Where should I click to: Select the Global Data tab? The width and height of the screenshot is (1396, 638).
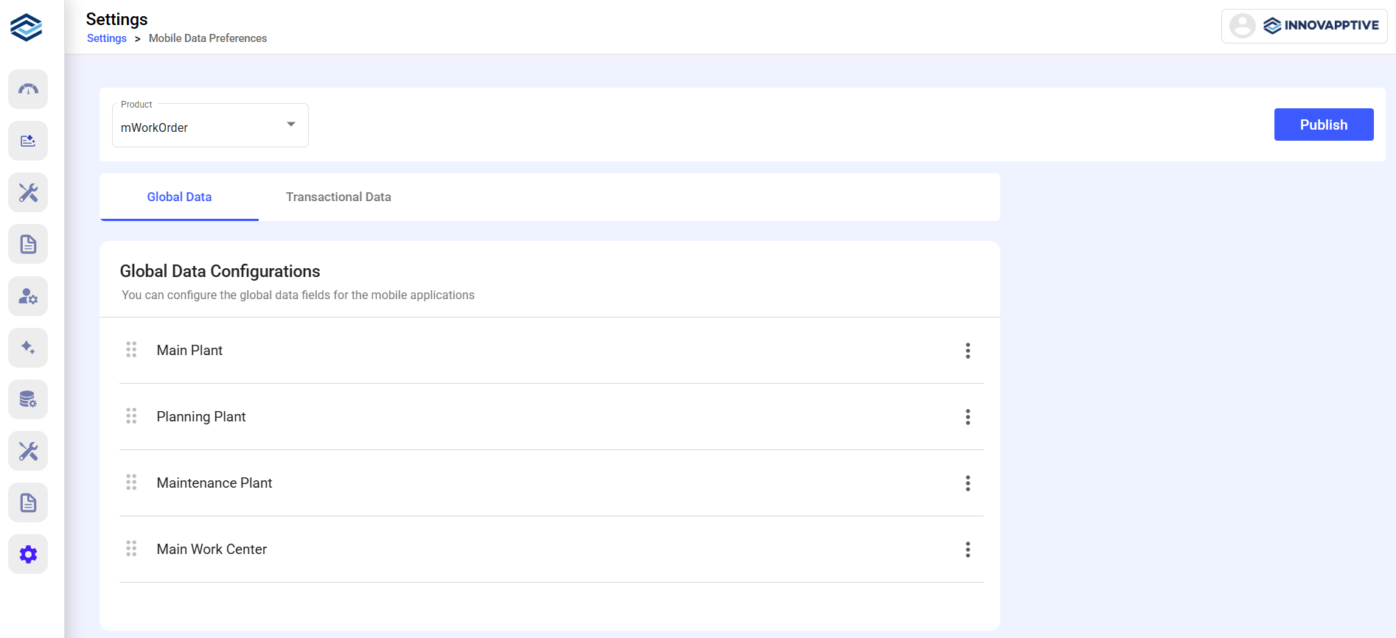pyautogui.click(x=179, y=197)
